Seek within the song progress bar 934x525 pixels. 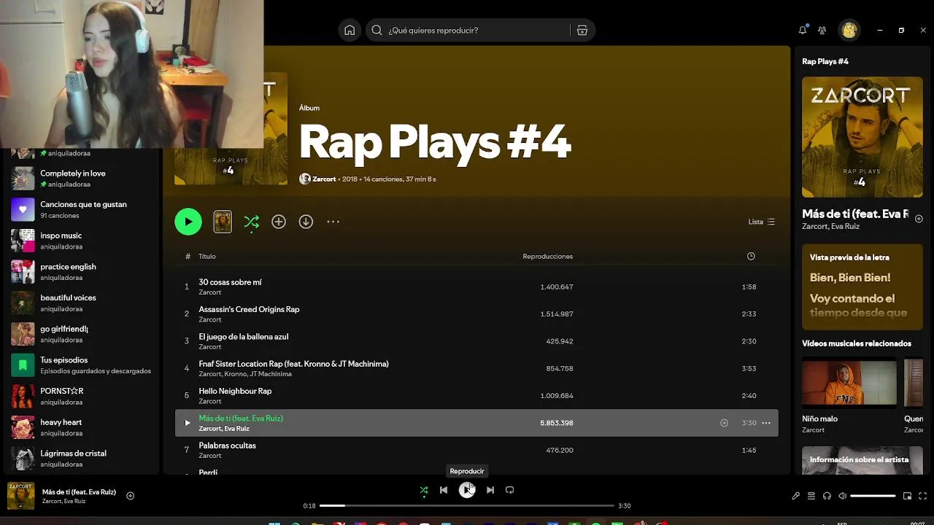click(x=467, y=505)
